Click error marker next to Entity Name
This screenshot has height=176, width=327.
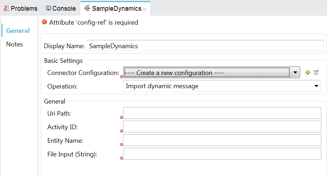click(121, 145)
